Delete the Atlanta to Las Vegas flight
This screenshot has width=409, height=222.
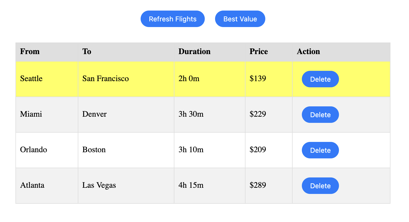coord(320,186)
